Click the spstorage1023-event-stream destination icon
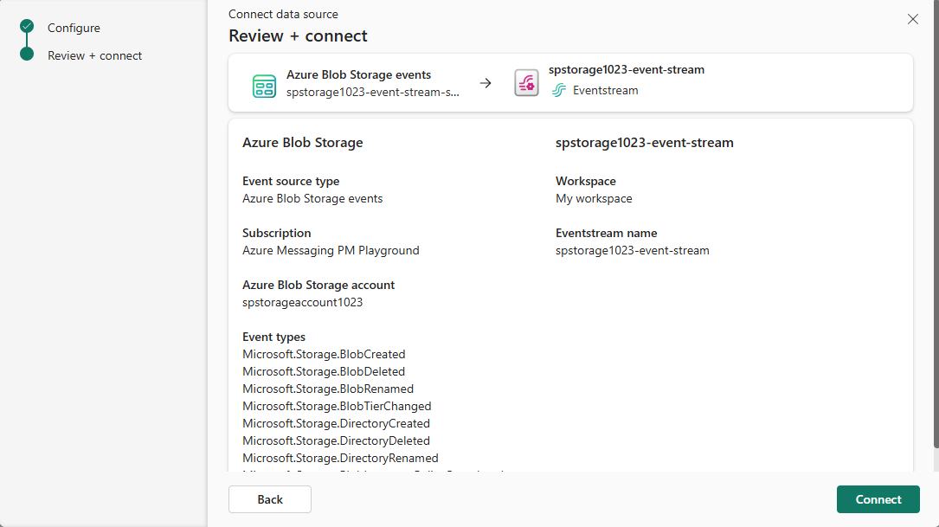The image size is (939, 527). click(x=526, y=83)
